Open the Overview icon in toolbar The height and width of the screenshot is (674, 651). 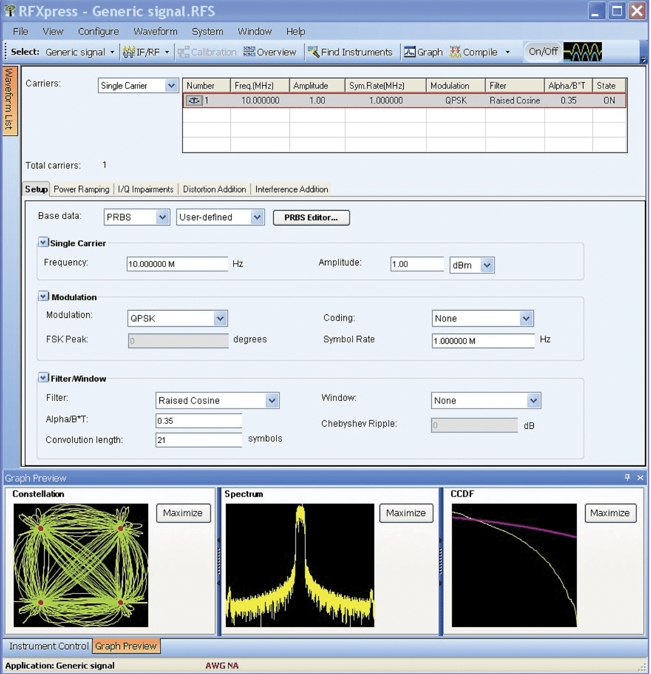coord(249,52)
